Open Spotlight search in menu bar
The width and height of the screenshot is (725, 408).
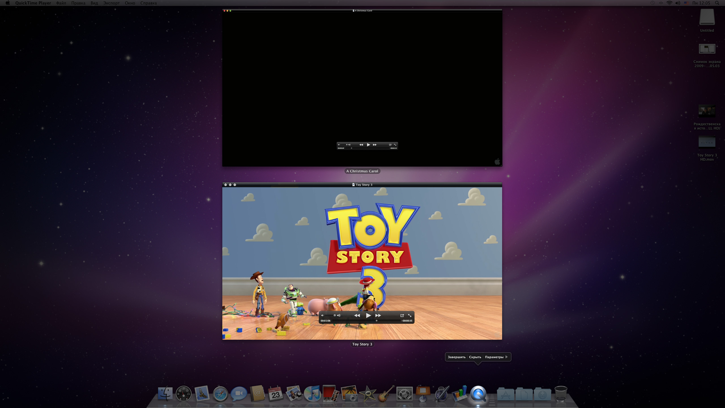pos(717,3)
